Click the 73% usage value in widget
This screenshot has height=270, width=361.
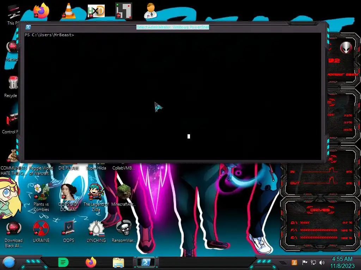pos(348,115)
